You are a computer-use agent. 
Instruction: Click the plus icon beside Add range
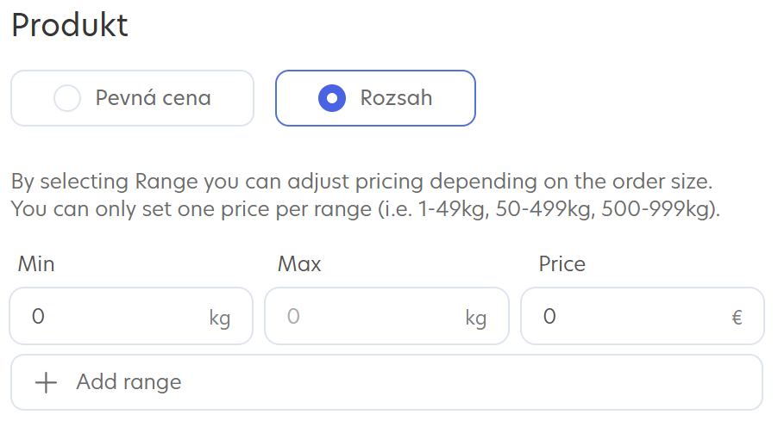coord(45,382)
